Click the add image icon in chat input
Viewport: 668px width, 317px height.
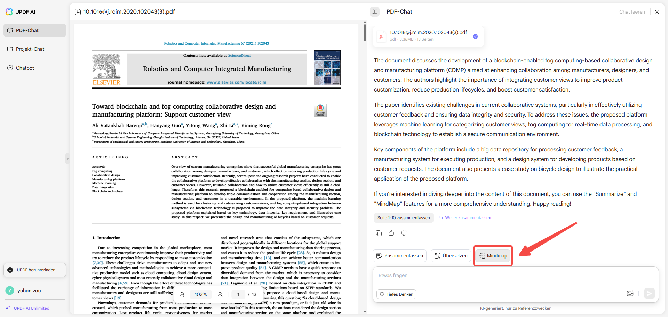click(630, 294)
